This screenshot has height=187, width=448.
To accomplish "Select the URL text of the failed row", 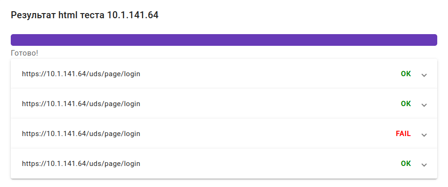I will 81,134.
